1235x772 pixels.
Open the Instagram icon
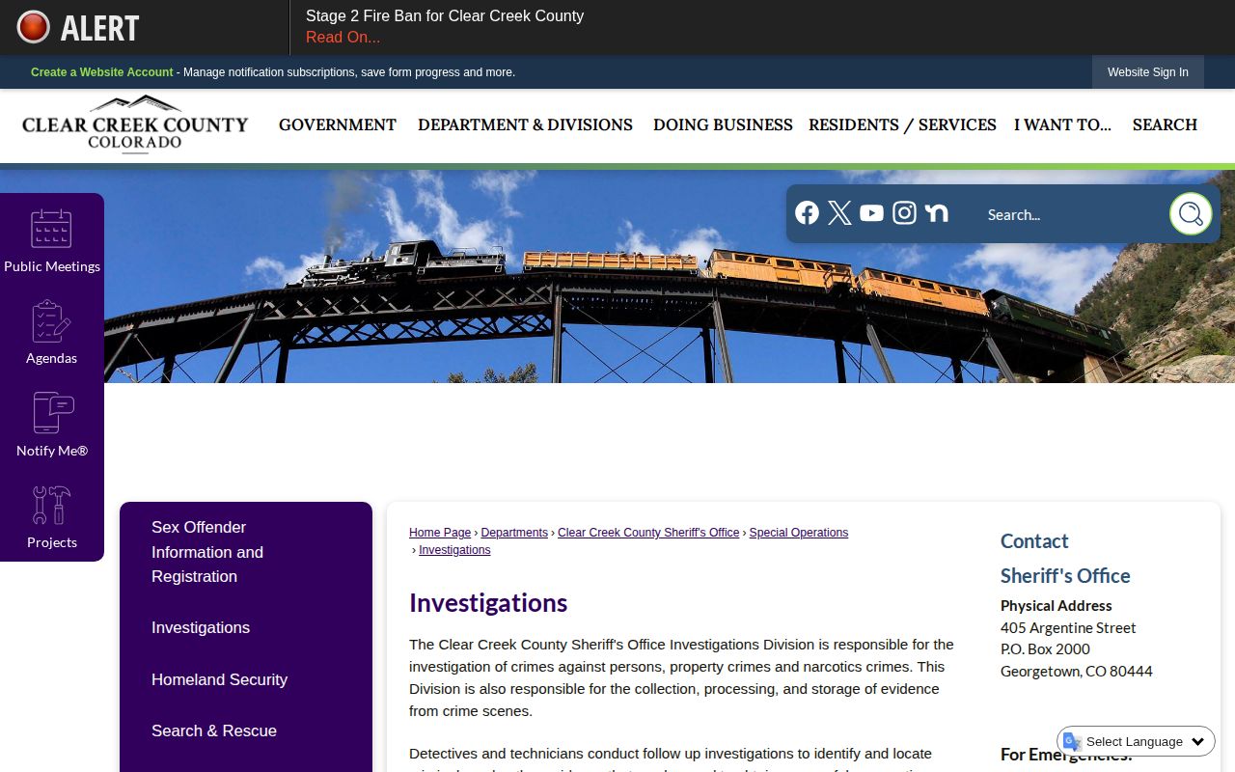(904, 213)
